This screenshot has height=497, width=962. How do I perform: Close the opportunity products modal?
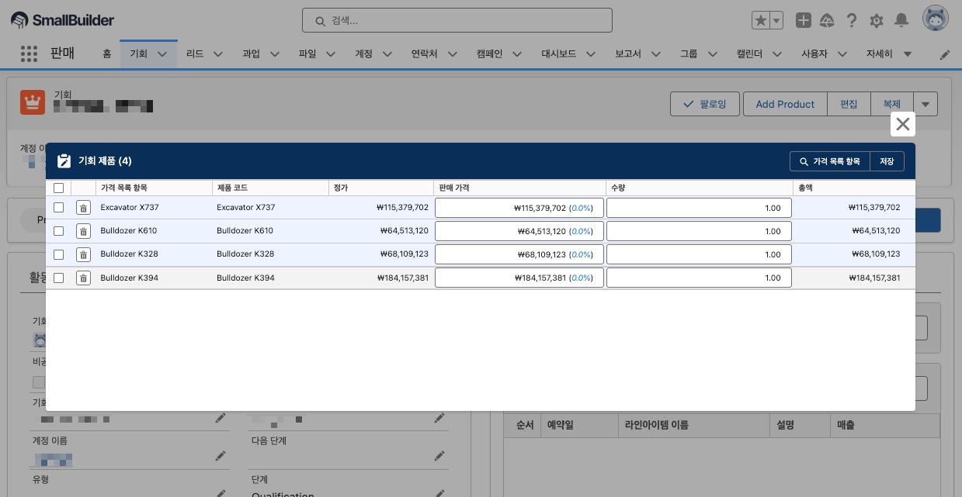(902, 124)
